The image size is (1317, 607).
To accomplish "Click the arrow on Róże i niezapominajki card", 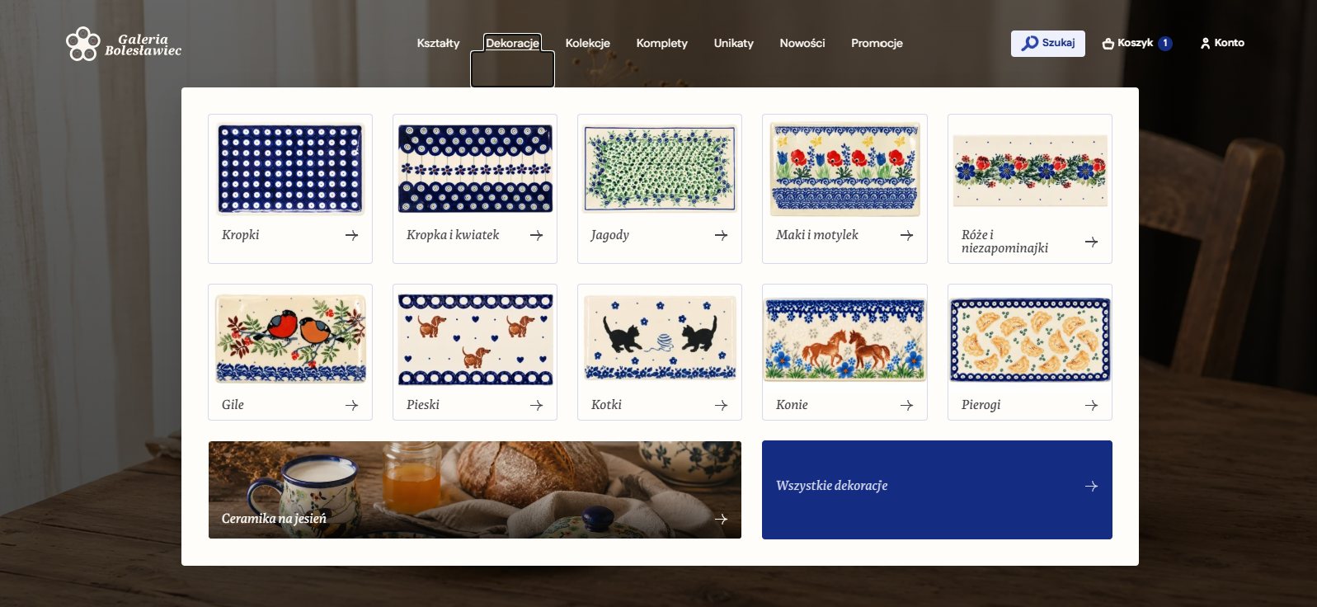I will click(1091, 242).
